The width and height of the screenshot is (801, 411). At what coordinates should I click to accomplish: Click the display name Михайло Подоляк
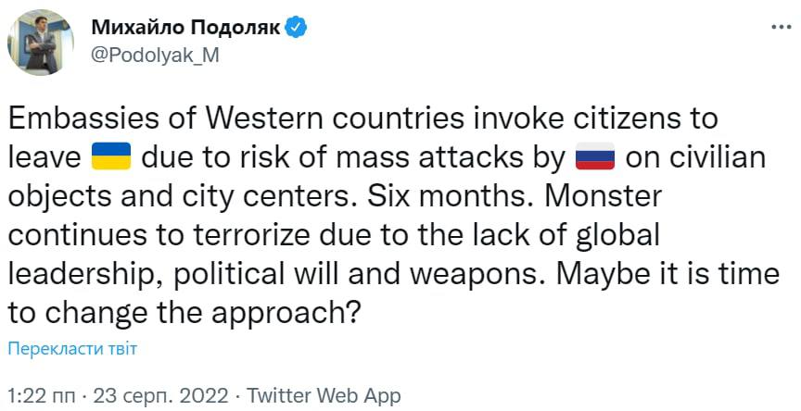[185, 28]
